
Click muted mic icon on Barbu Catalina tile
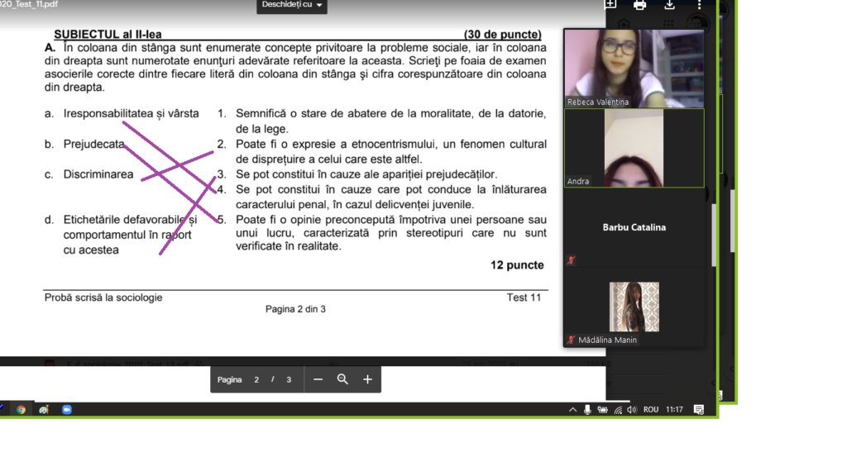pyautogui.click(x=571, y=260)
